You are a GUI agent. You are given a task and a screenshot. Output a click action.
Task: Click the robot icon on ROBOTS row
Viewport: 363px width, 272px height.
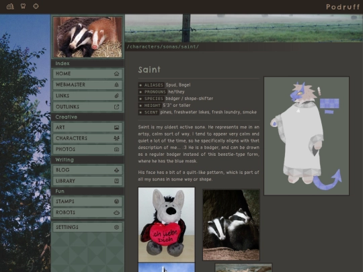coord(116,212)
